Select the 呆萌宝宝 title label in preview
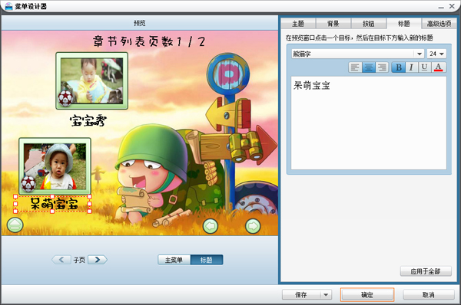 (55, 204)
